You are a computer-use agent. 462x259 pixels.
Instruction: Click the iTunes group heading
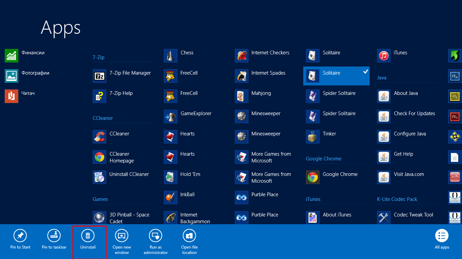[x=313, y=199]
